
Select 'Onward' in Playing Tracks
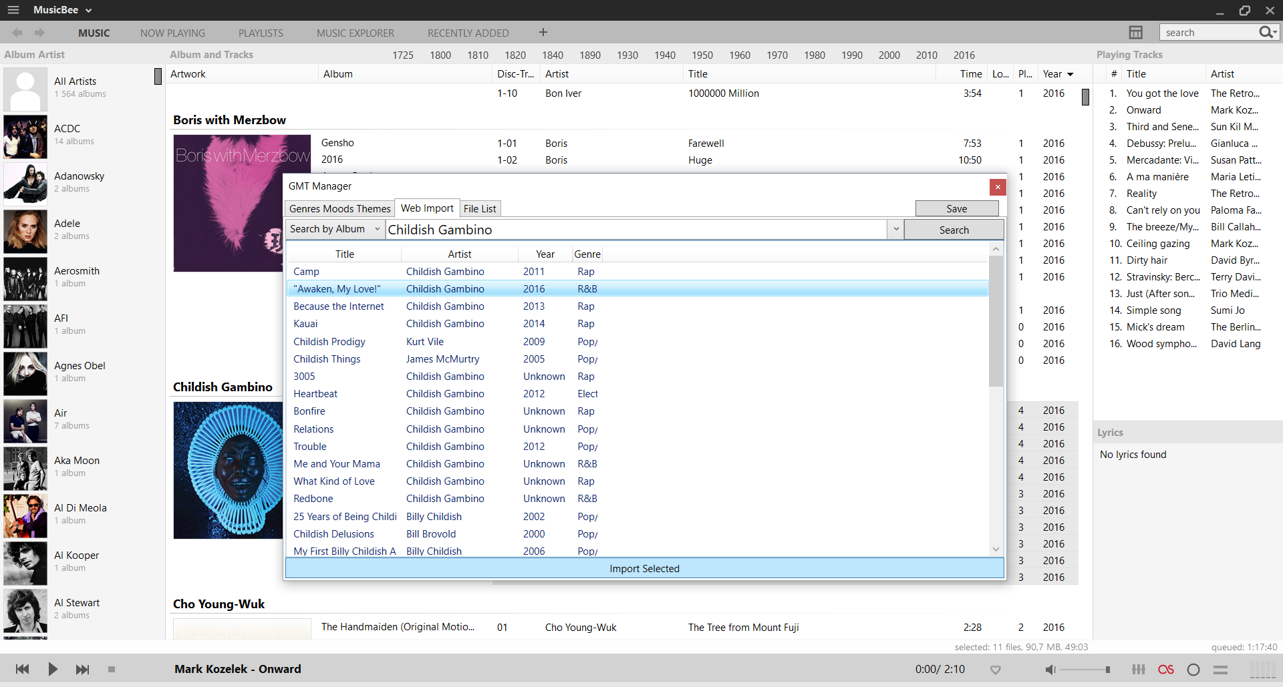pos(1143,110)
